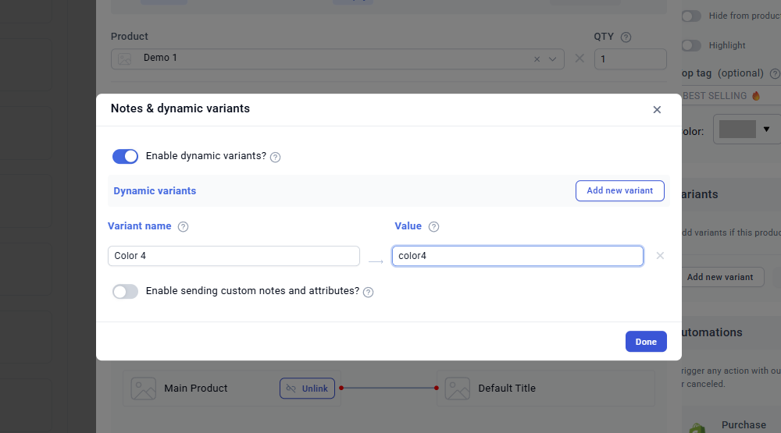
Task: Close the Notes & dynamic variants dialog
Action: click(x=657, y=110)
